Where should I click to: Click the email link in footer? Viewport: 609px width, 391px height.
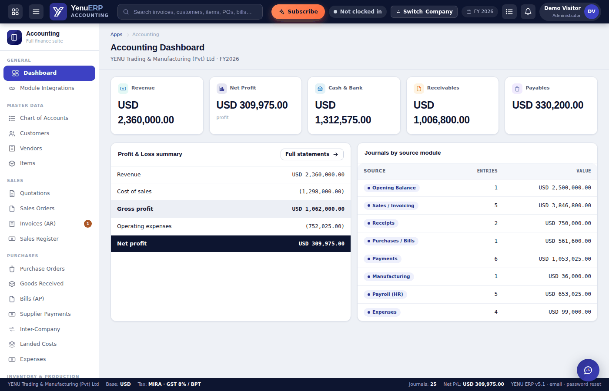coord(555,384)
